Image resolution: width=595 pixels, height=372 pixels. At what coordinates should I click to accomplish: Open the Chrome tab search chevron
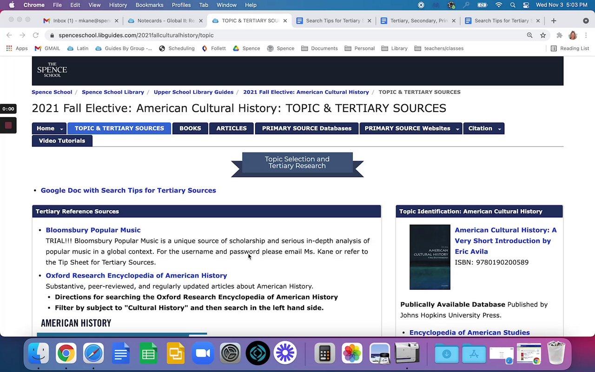click(586, 20)
